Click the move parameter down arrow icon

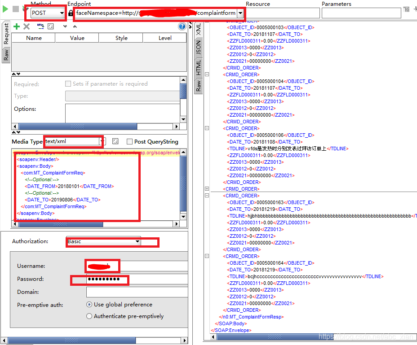point(64,26)
